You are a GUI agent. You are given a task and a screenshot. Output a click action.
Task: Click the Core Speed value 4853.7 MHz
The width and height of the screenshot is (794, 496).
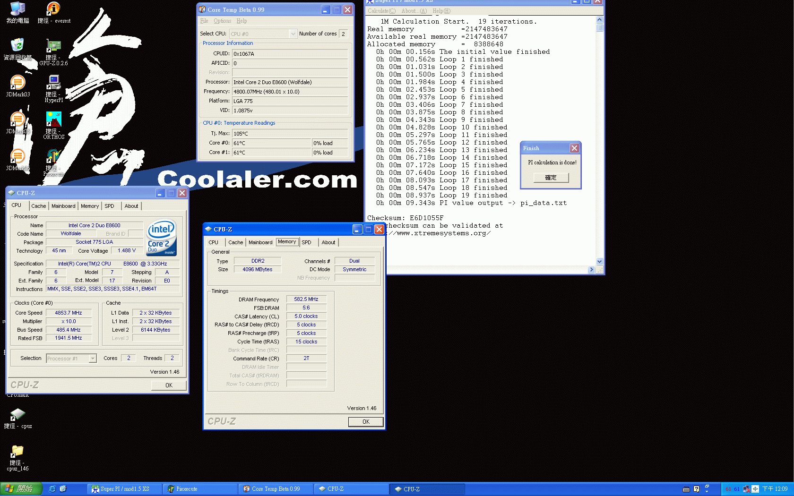[69, 313]
